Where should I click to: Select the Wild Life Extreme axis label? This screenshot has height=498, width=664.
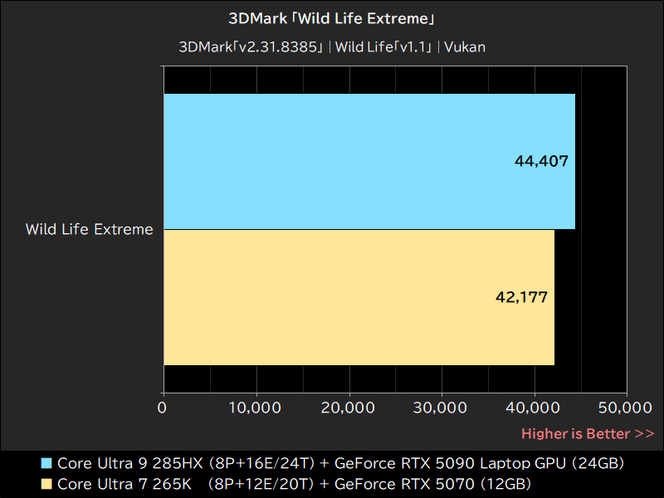(x=89, y=229)
